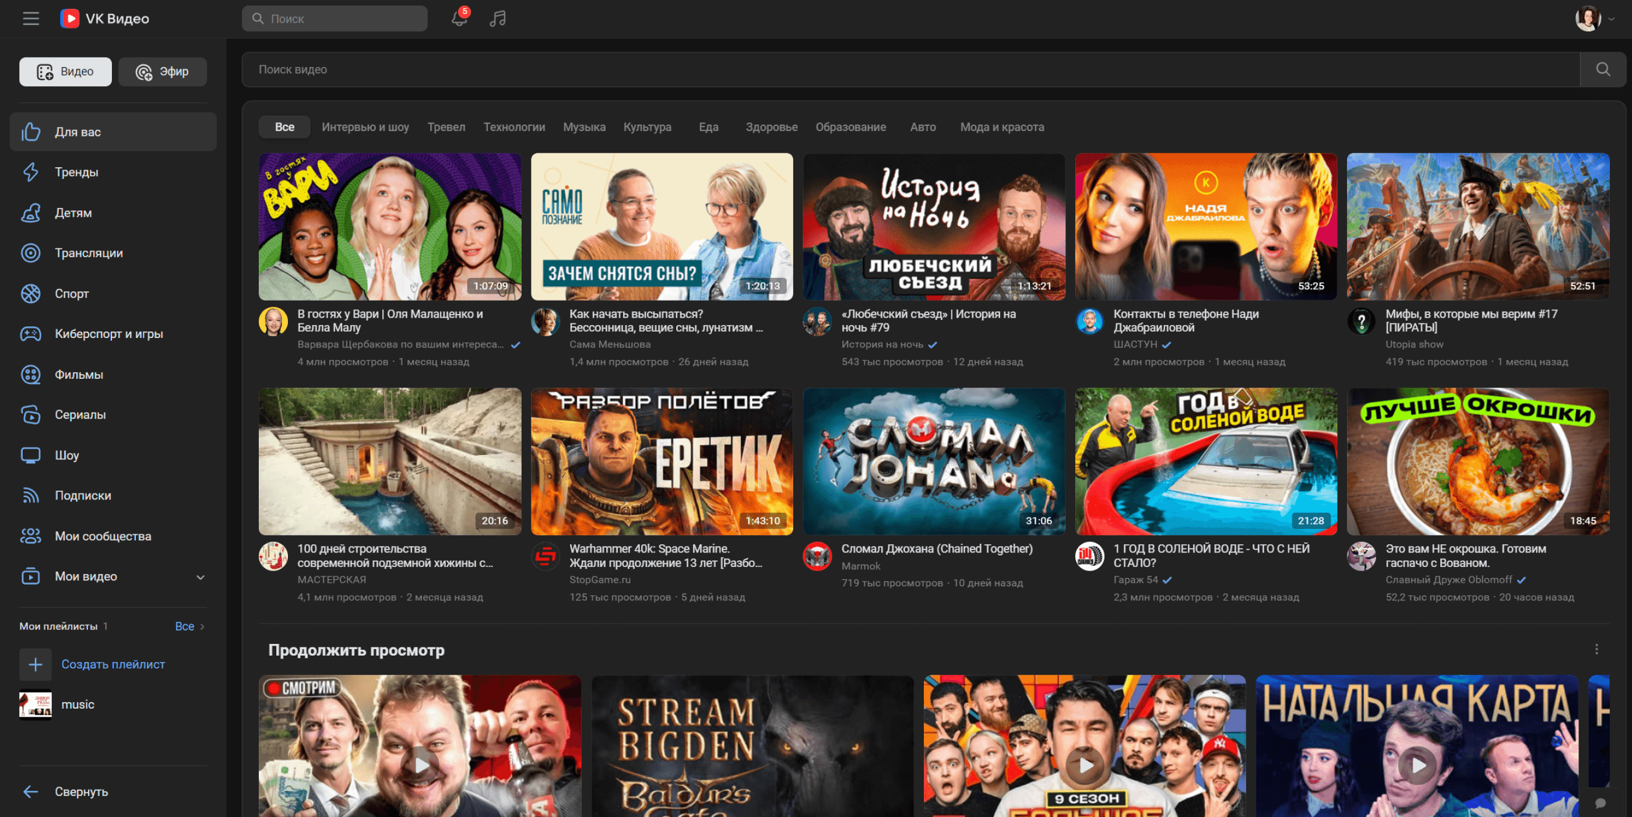Collapse the sidebar with the Свернуть button
The image size is (1632, 817).
pyautogui.click(x=80, y=792)
